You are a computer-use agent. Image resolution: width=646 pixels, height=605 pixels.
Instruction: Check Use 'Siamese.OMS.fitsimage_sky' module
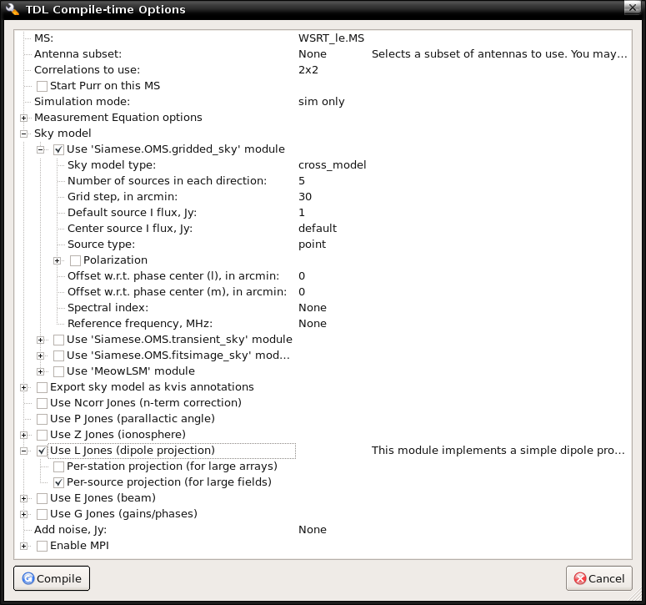(x=58, y=355)
